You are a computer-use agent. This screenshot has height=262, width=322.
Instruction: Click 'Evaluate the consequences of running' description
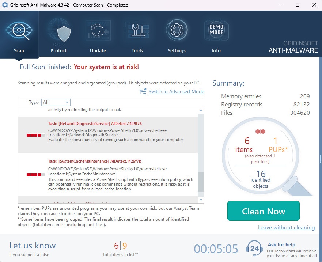pyautogui.click(x=115, y=140)
